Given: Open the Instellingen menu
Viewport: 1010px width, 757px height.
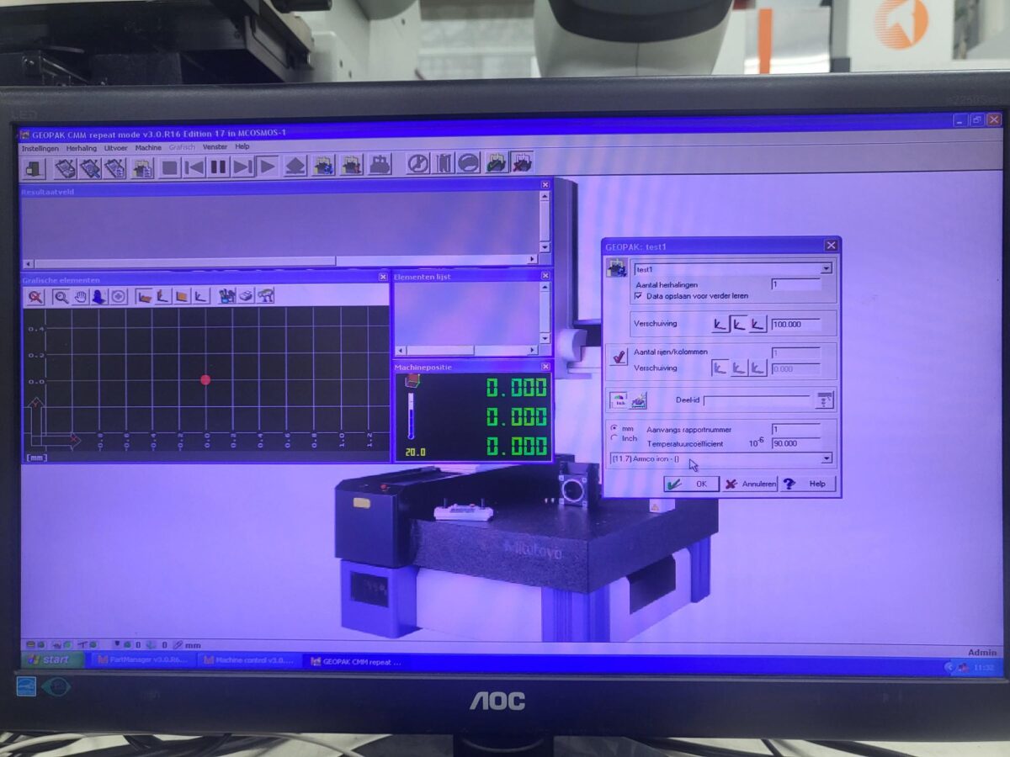Looking at the screenshot, I should point(40,148).
